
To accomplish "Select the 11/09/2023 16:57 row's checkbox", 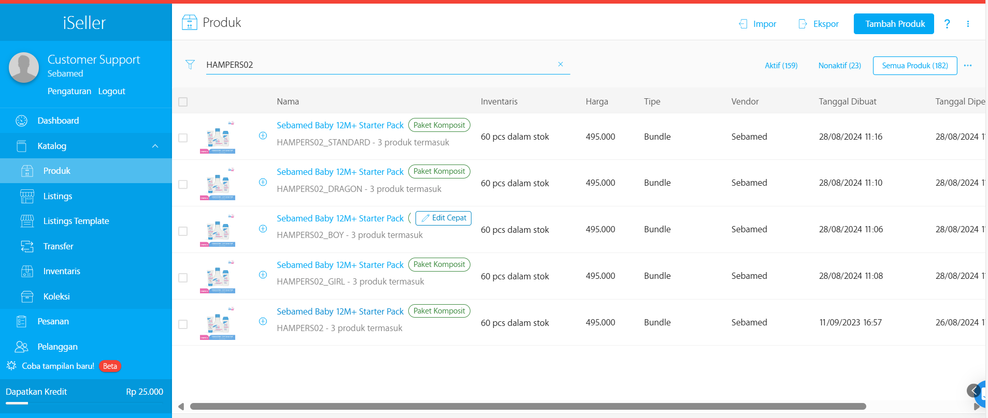I will tap(183, 324).
